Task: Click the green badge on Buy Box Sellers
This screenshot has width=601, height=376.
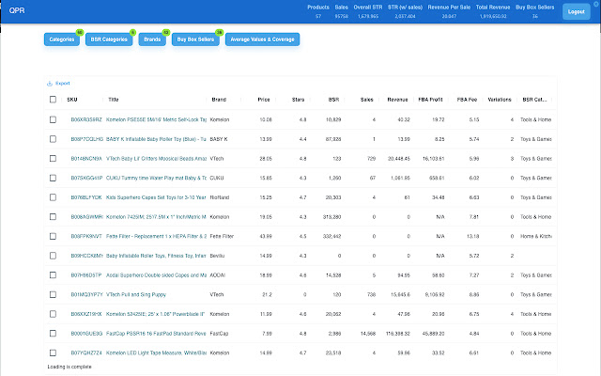Action: [219, 32]
